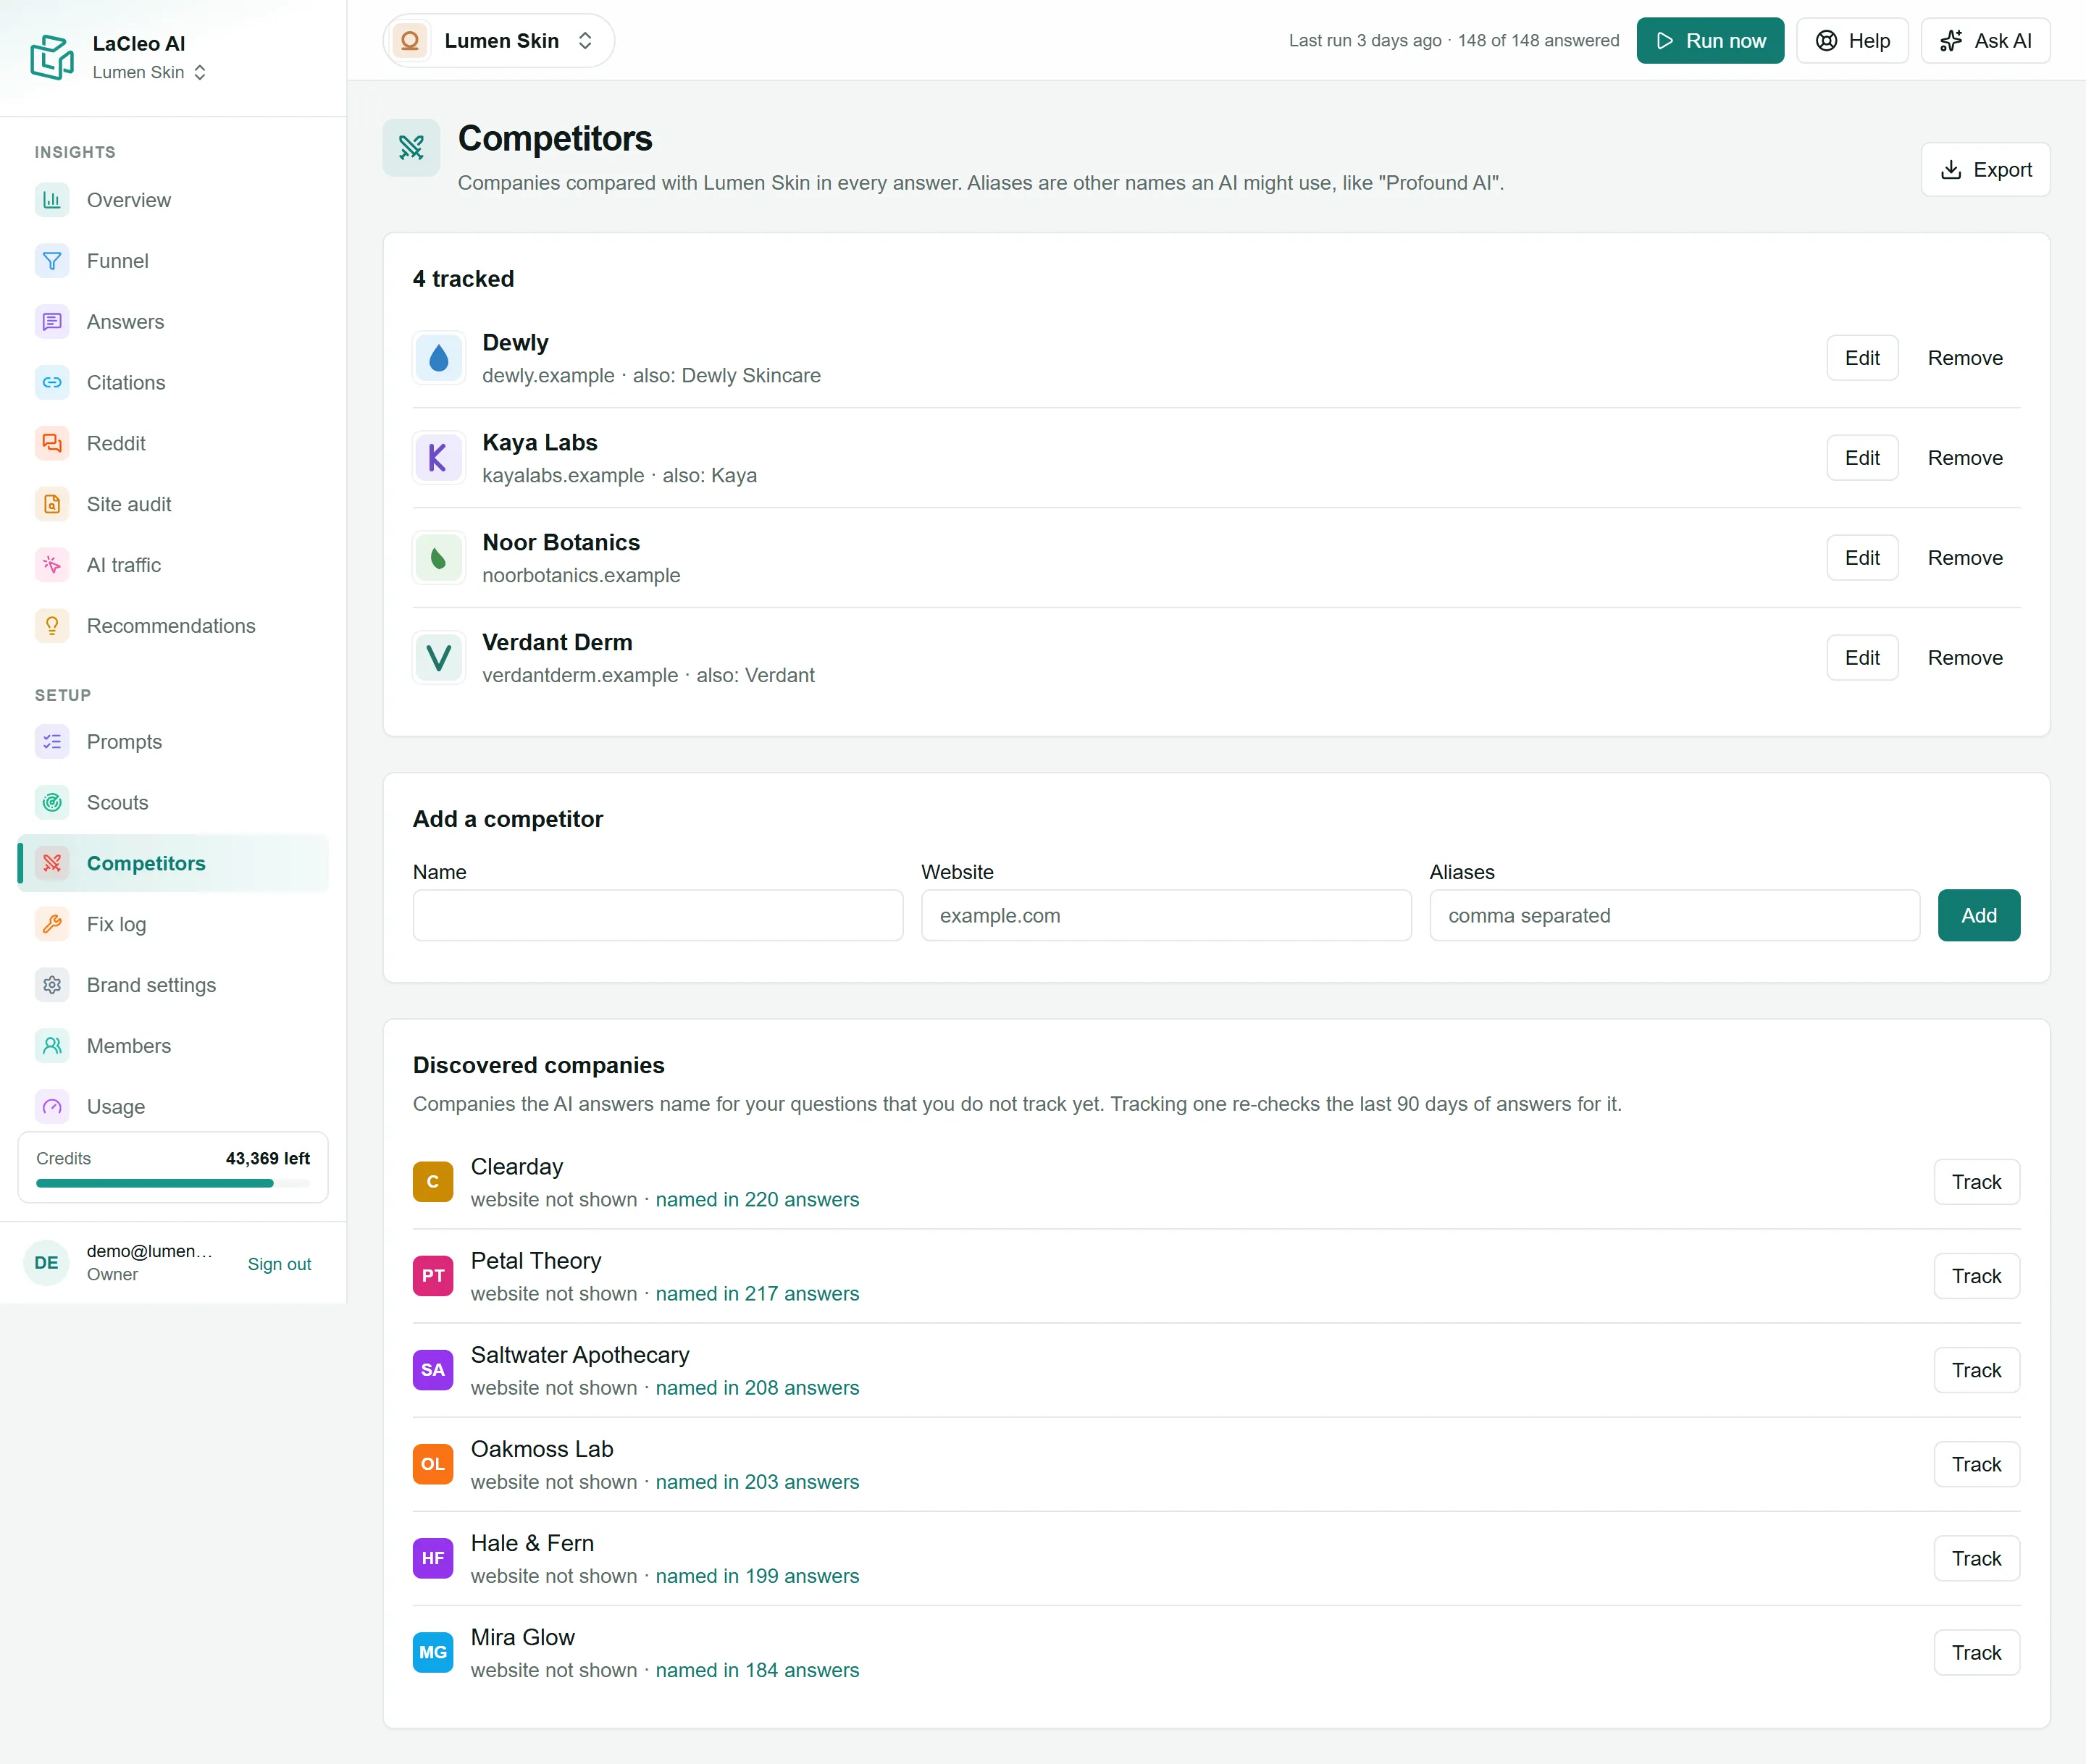Image resolution: width=2086 pixels, height=1764 pixels.
Task: Click the Scouts radar icon
Action: tap(52, 803)
